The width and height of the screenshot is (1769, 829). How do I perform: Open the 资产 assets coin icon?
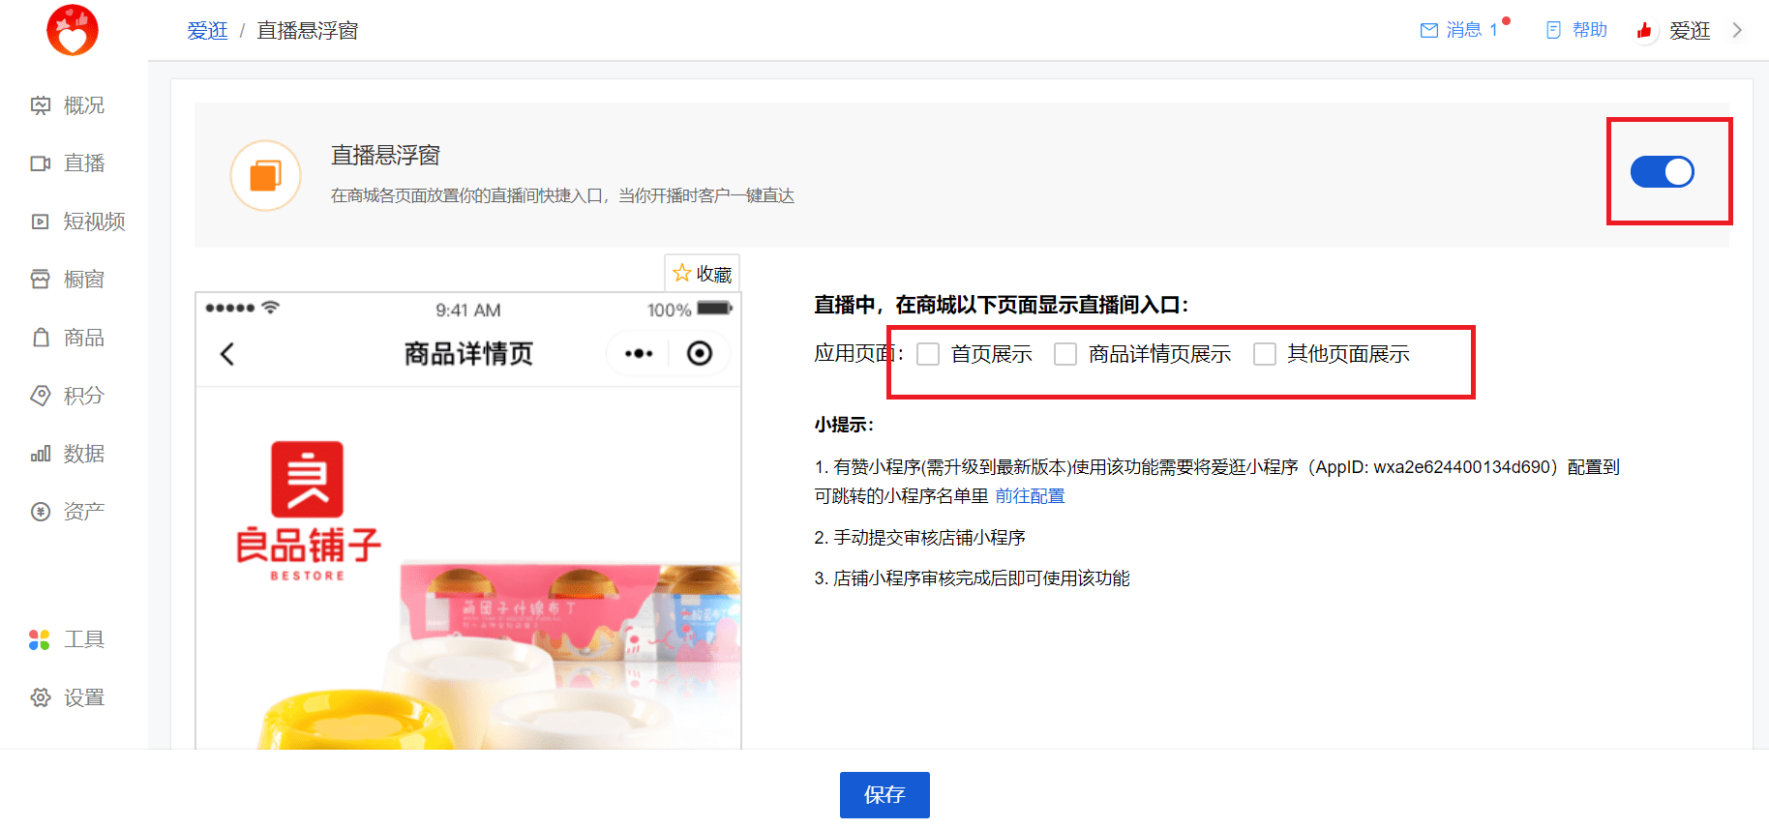41,512
